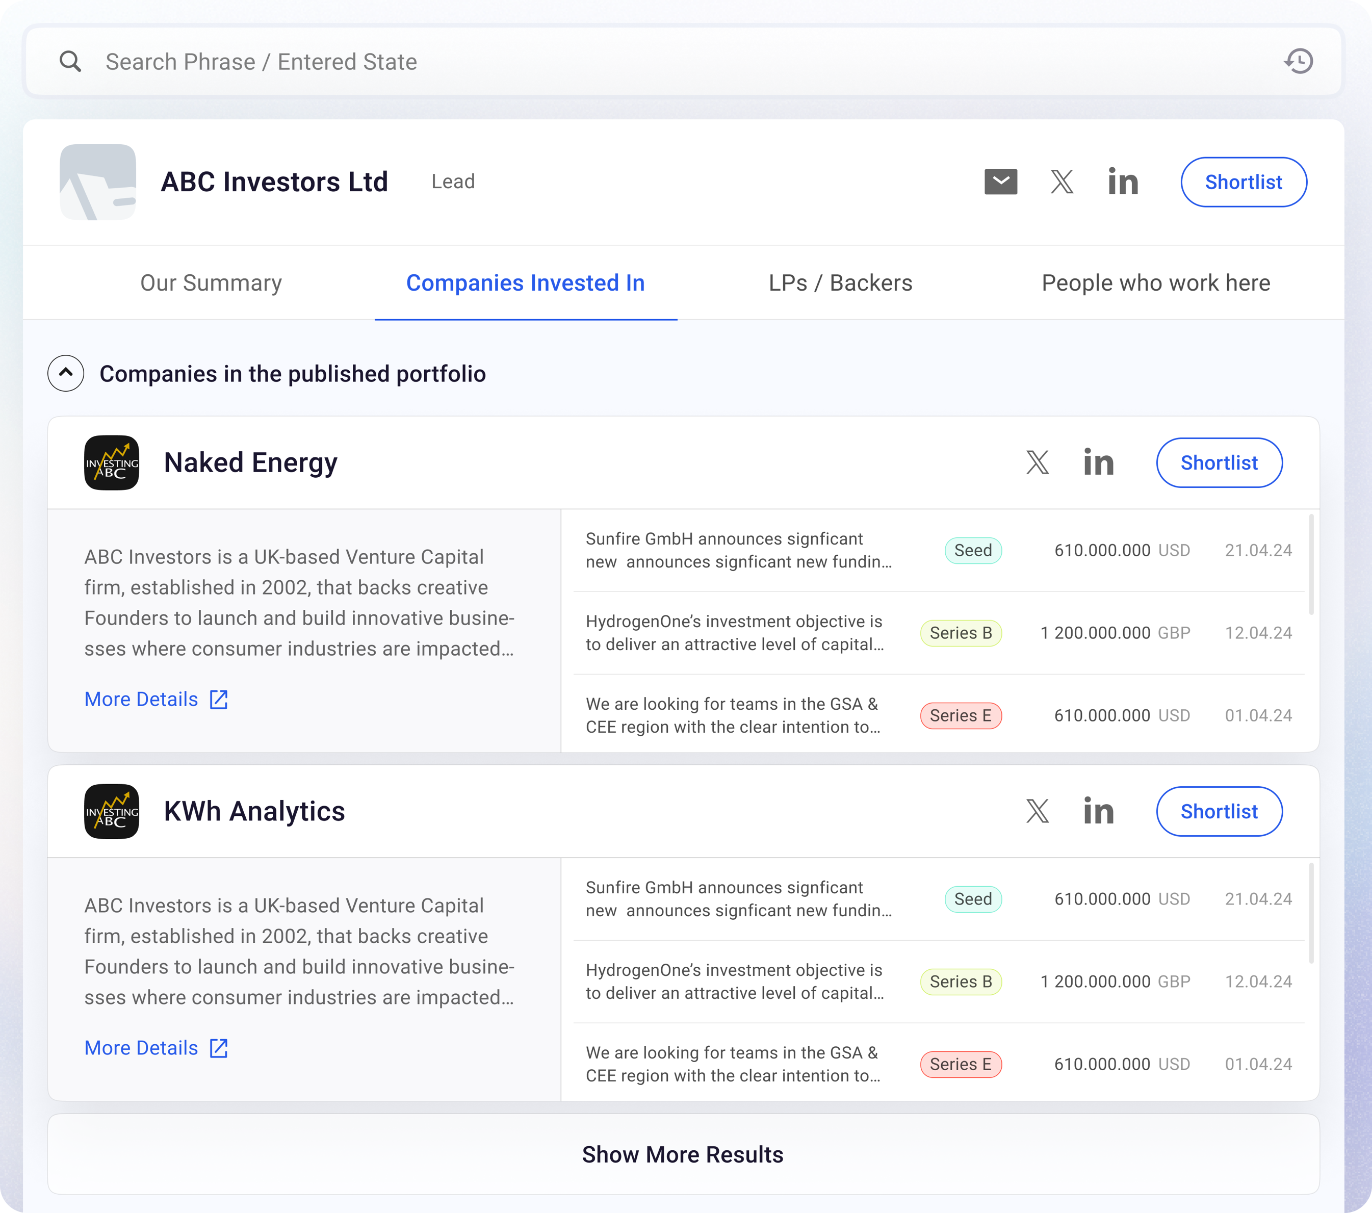Open Naked Energy LinkedIn icon
Viewport: 1372px width, 1213px height.
click(1099, 462)
